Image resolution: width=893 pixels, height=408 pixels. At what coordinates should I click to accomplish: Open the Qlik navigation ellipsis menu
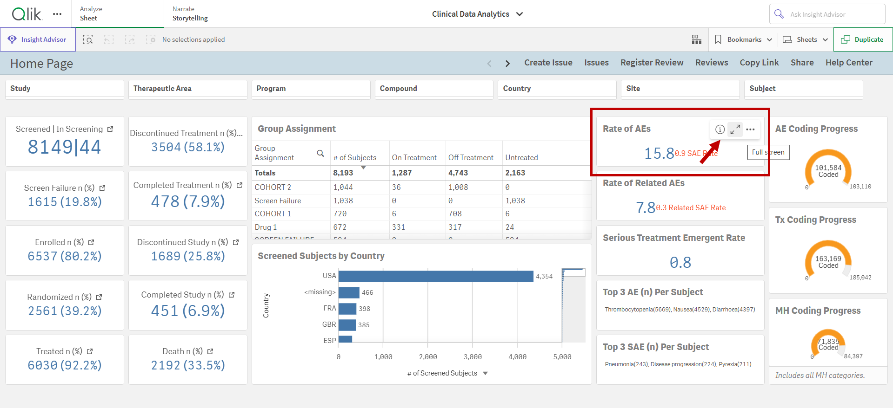(57, 14)
